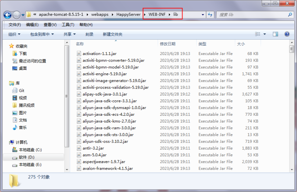This screenshot has width=297, height=192.
Task: Open the 组织 dropdown menu
Action: click(x=14, y=34)
